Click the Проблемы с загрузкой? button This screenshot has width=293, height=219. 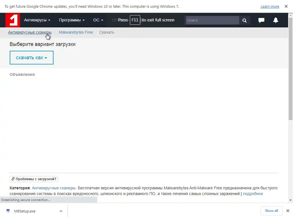click(34, 179)
